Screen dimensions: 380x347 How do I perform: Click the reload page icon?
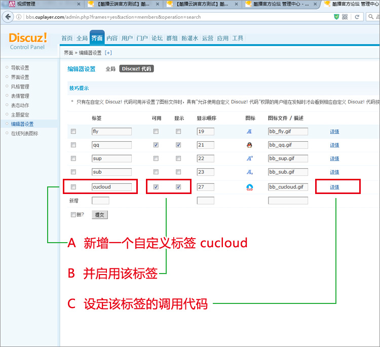pyautogui.click(x=358, y=17)
